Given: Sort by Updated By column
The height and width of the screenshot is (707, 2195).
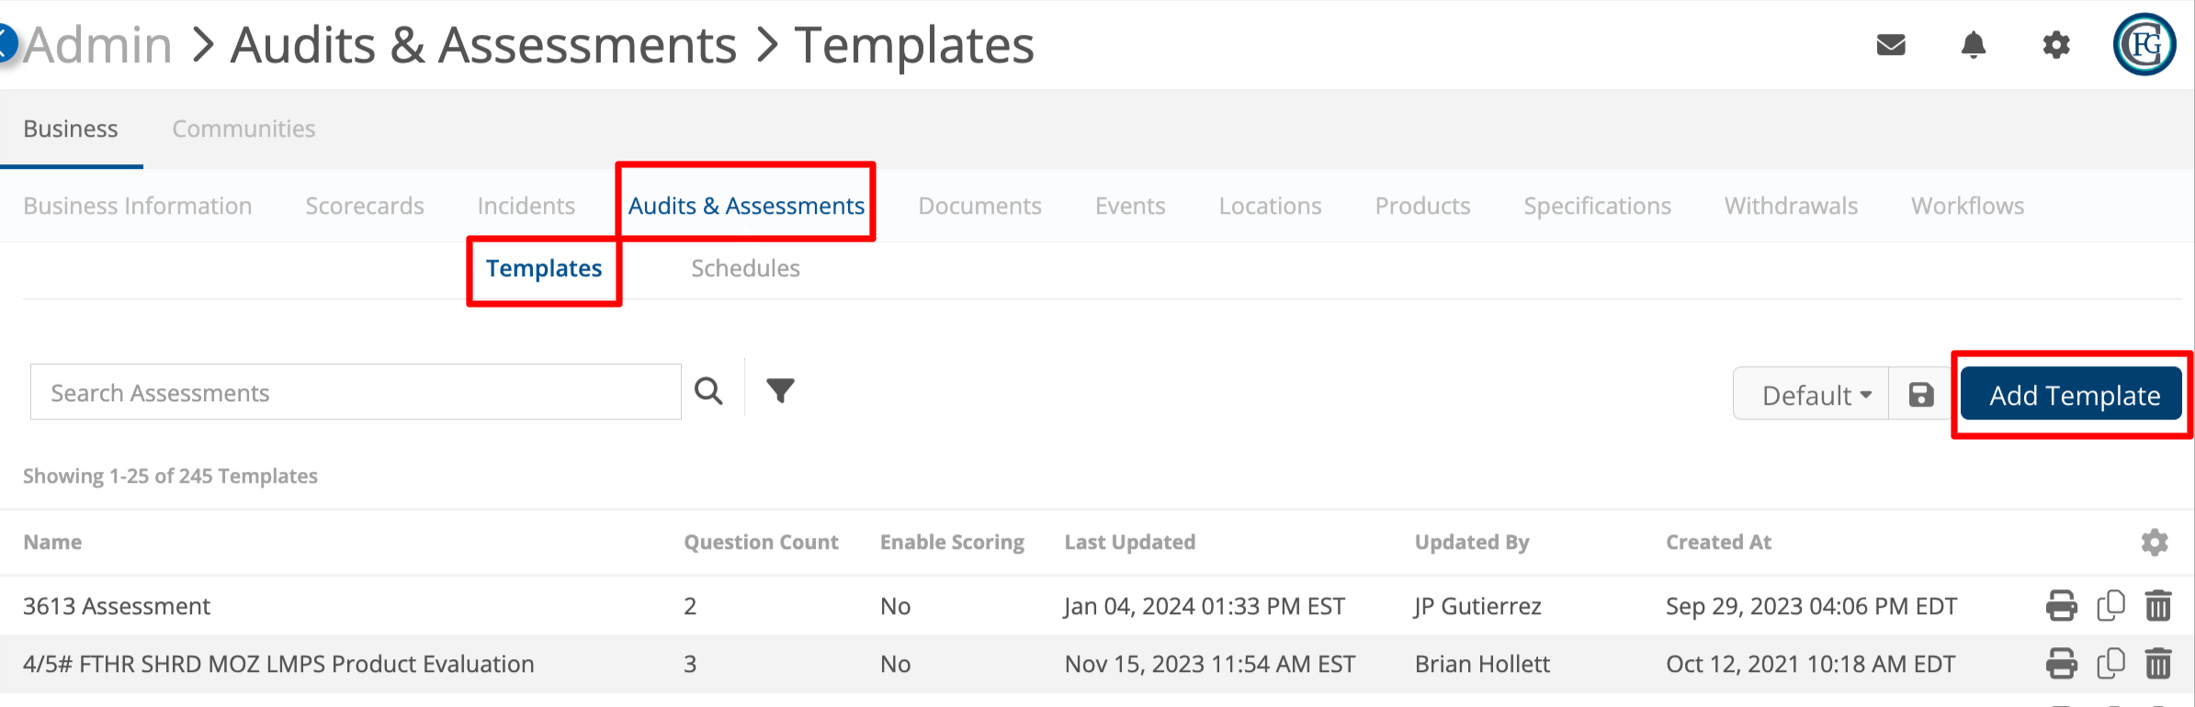Looking at the screenshot, I should [x=1472, y=542].
